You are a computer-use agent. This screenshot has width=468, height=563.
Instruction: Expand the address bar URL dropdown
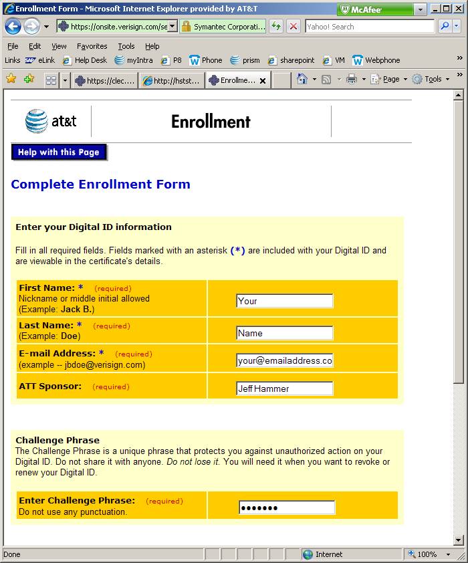pos(172,26)
